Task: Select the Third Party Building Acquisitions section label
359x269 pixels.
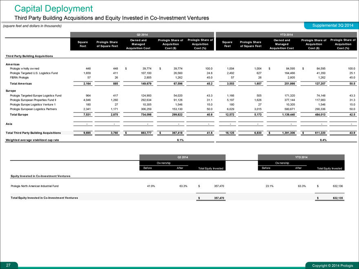Action: (29, 56)
